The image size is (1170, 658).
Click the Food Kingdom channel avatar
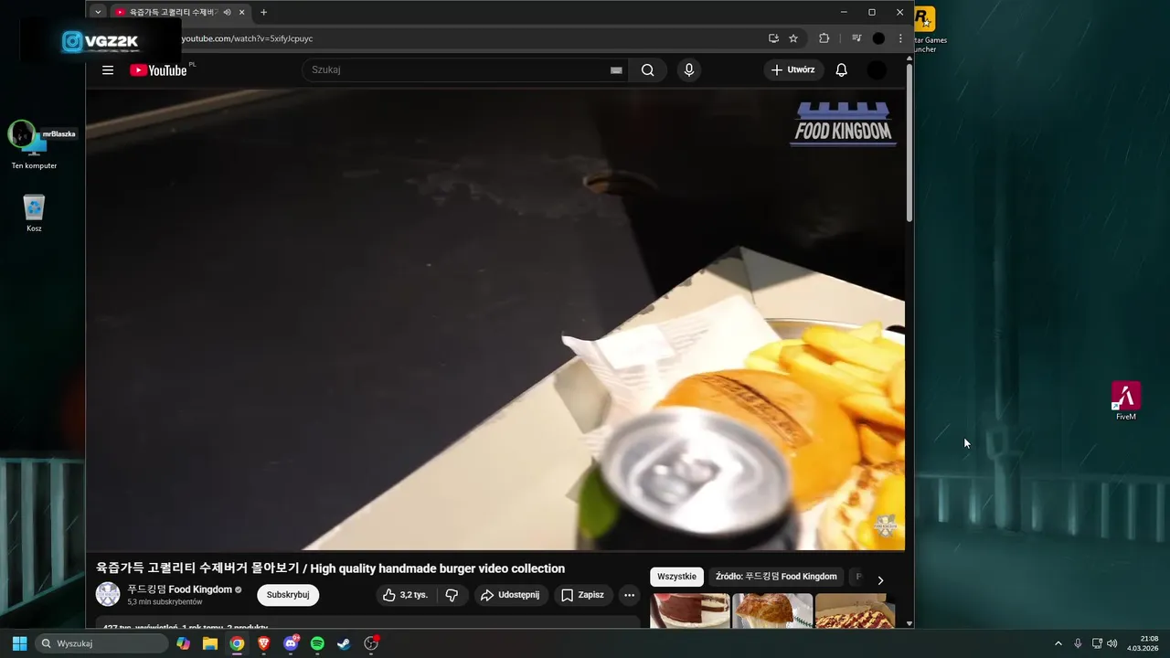(x=108, y=594)
